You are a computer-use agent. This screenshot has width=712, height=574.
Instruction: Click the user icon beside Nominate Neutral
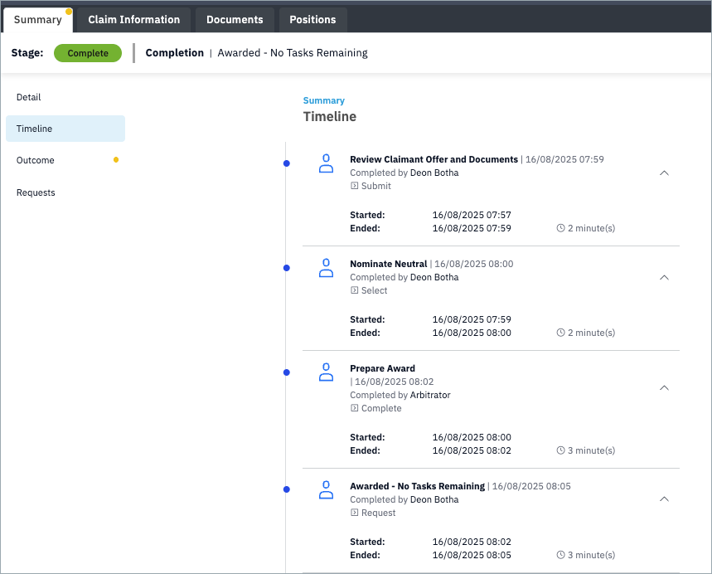click(326, 268)
